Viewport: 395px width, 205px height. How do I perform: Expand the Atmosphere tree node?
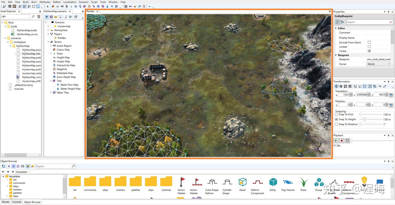[48, 30]
